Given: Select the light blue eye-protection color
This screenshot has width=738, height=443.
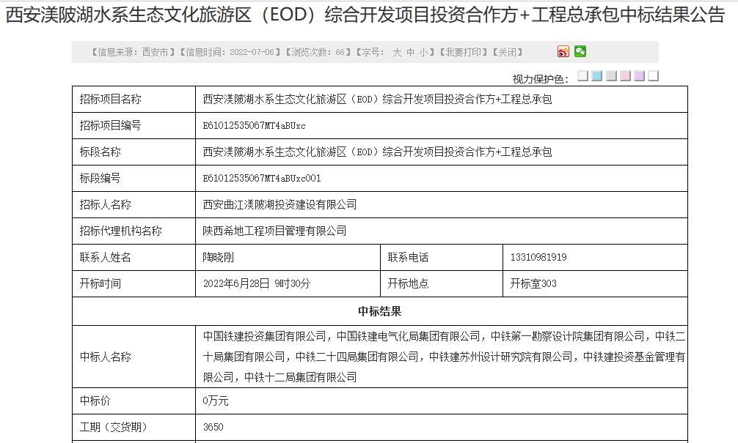Looking at the screenshot, I should click(596, 76).
